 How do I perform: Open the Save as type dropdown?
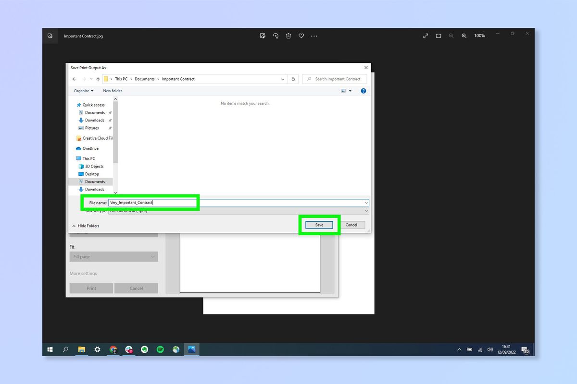click(x=366, y=211)
